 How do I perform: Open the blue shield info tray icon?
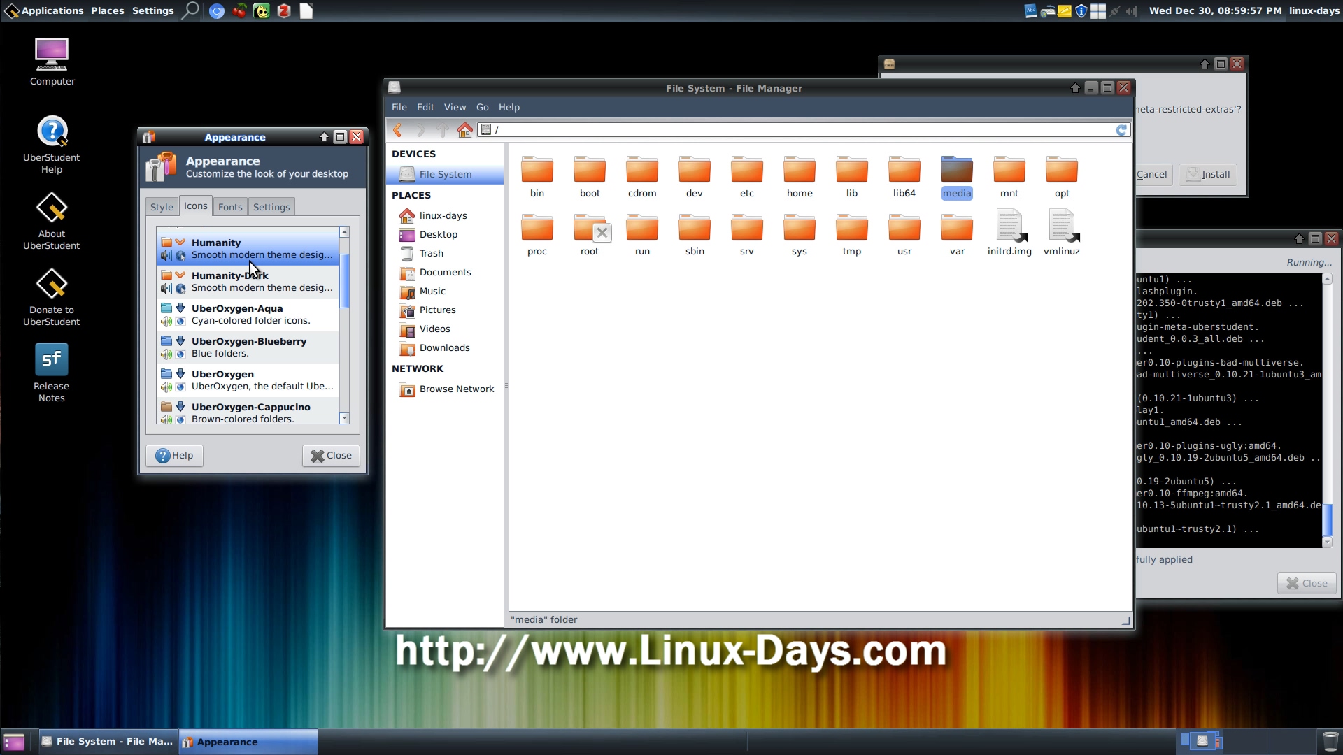click(x=1081, y=11)
